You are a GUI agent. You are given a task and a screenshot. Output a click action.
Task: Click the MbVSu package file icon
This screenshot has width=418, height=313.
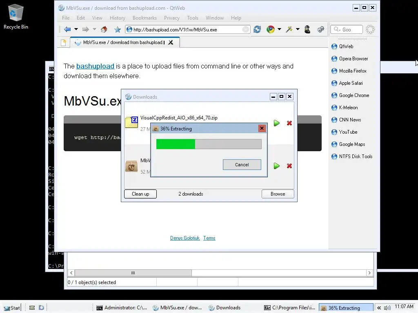[x=131, y=166]
